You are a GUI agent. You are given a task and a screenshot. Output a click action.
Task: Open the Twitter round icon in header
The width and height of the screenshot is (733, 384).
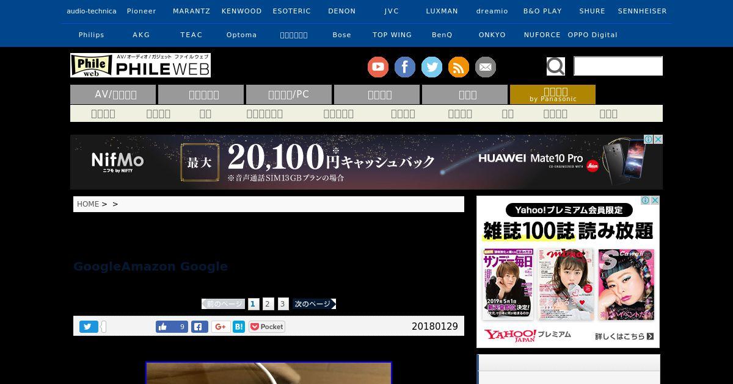[432, 67]
